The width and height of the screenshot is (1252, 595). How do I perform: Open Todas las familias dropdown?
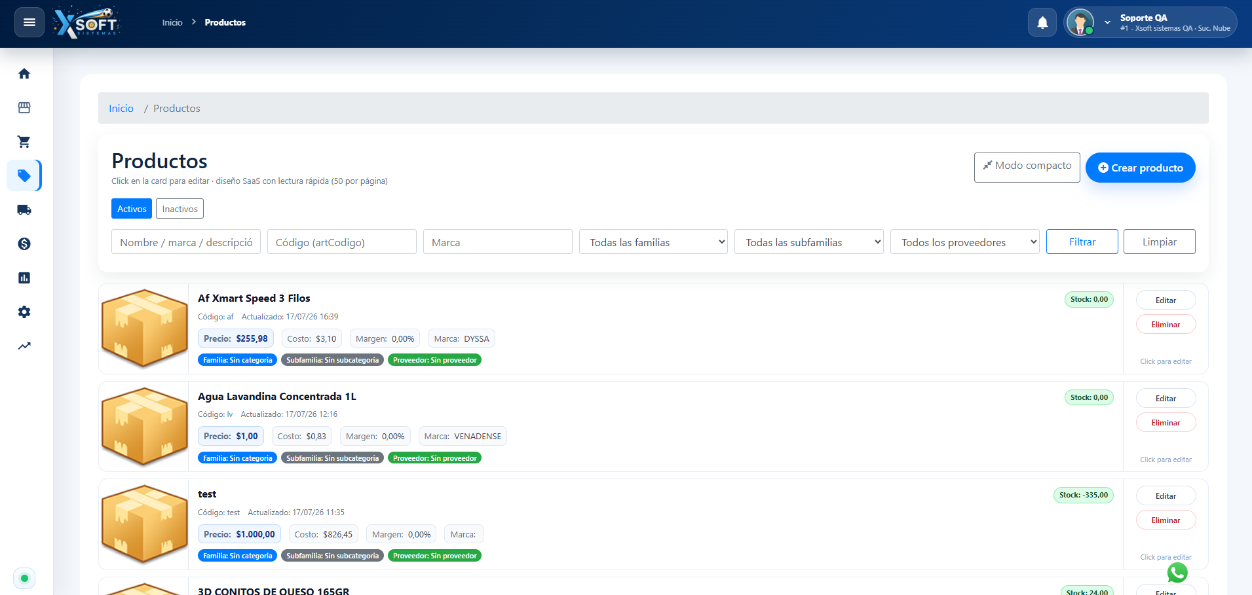[653, 242]
